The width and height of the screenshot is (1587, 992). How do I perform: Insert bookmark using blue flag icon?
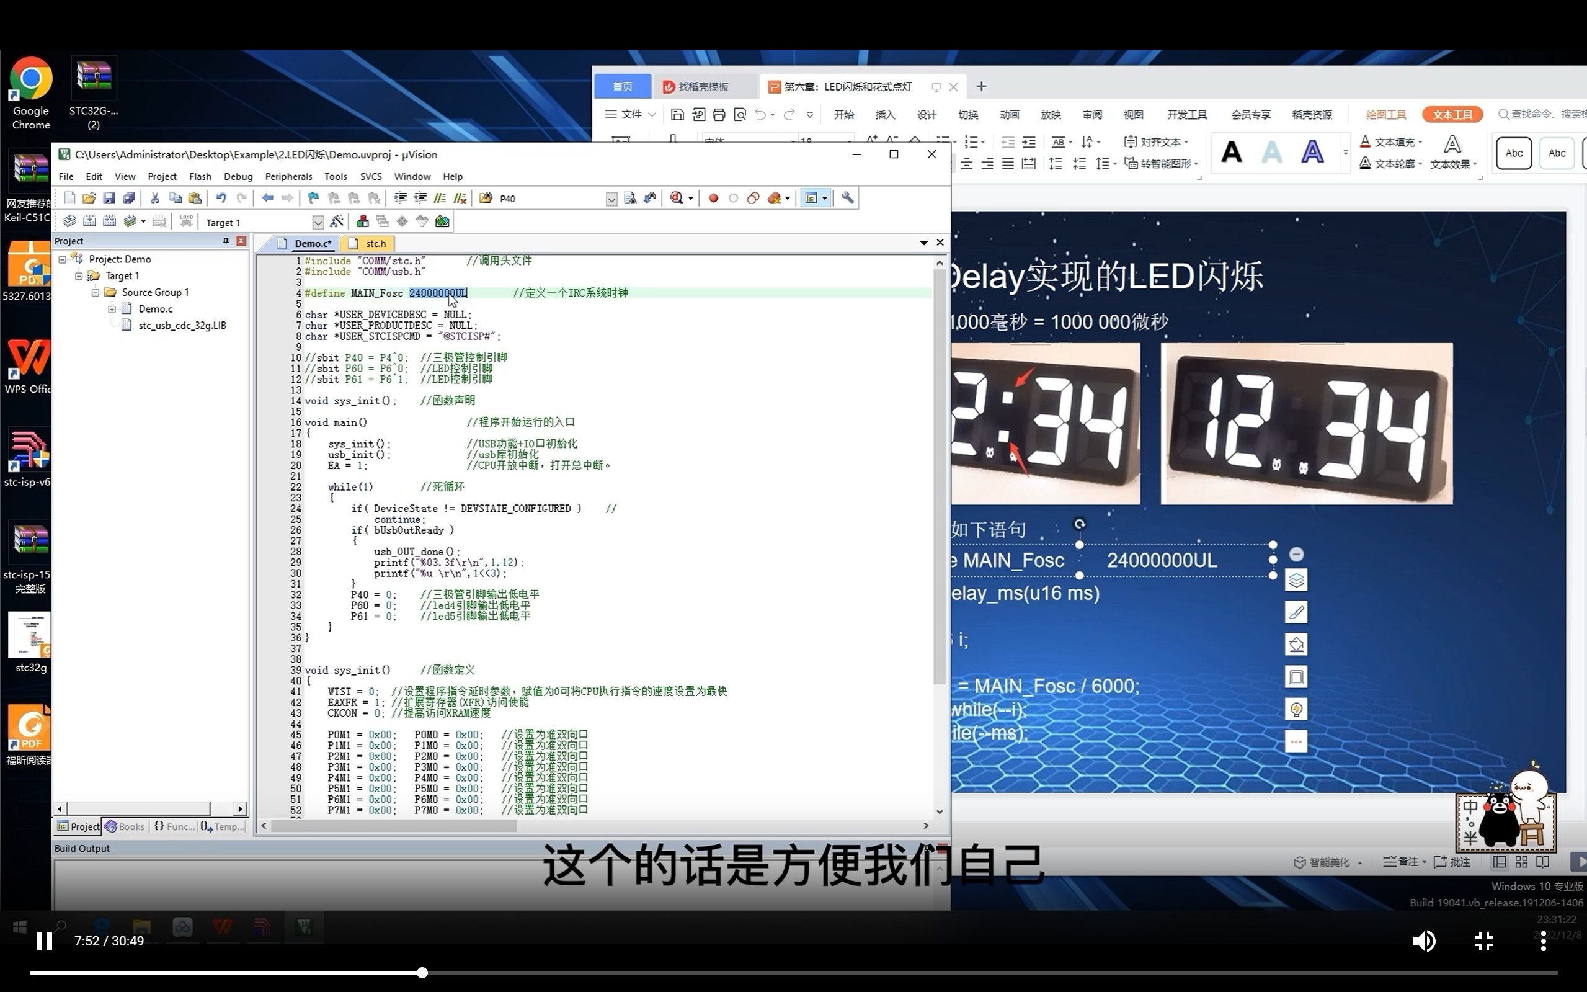pyautogui.click(x=313, y=198)
